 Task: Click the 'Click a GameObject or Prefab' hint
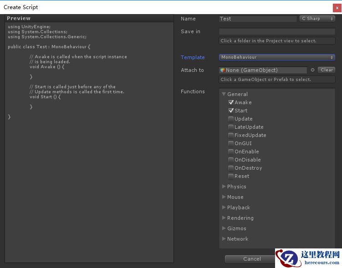pos(277,80)
